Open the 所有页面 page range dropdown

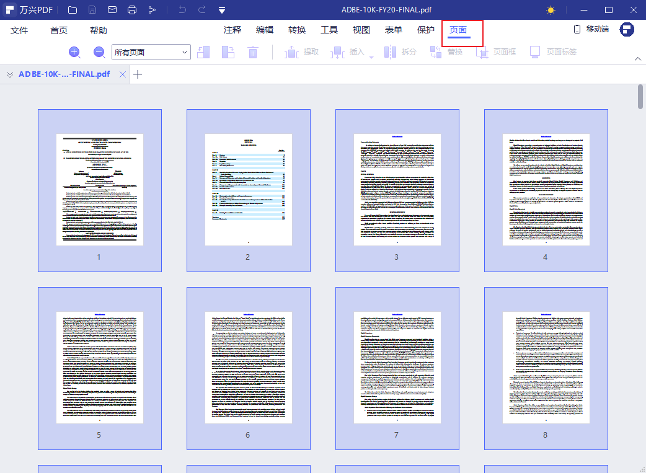[x=151, y=53]
